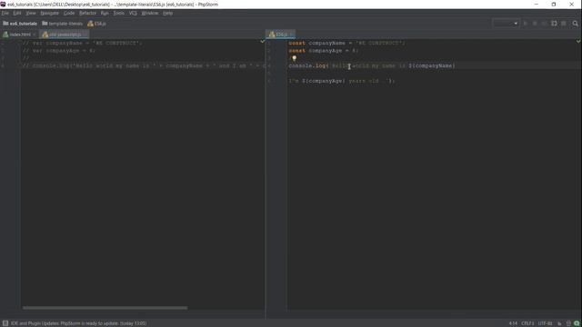Open the Refactor menu
Screen dimensions: 582x327
click(x=88, y=13)
